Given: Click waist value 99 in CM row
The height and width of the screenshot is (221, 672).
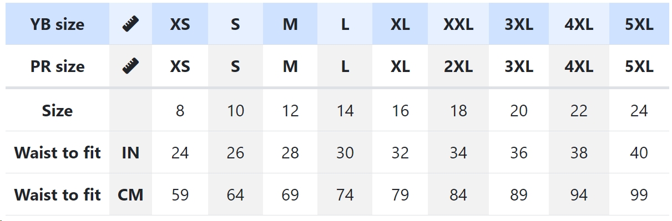Looking at the screenshot, I should [639, 194].
